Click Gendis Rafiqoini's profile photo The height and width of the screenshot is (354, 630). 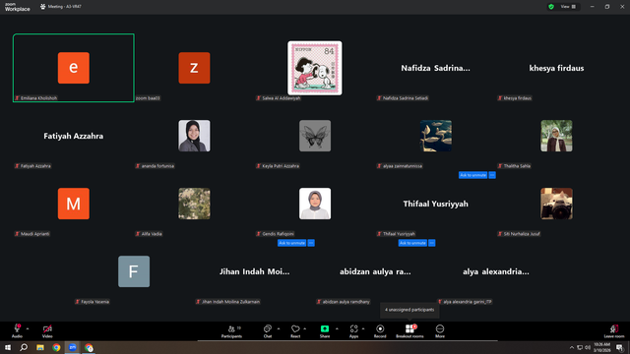coord(315,204)
